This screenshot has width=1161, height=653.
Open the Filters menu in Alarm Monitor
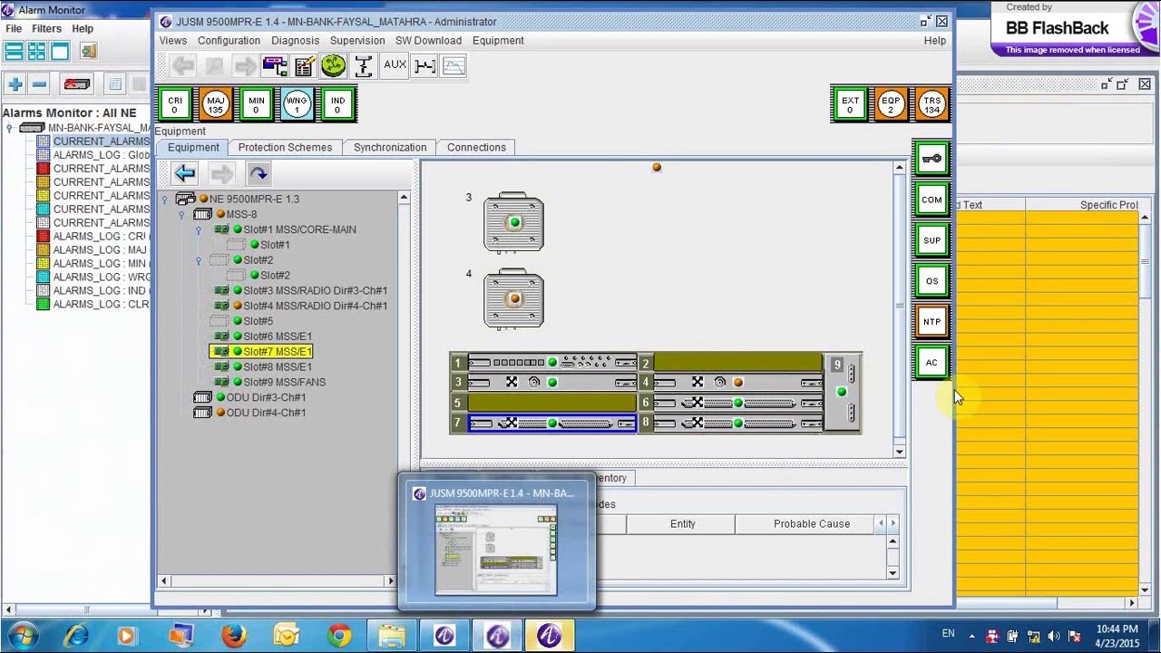[46, 29]
